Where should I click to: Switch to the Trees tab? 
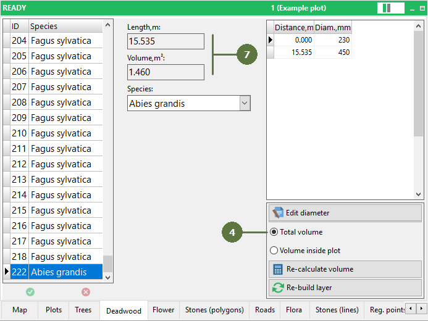point(83,310)
